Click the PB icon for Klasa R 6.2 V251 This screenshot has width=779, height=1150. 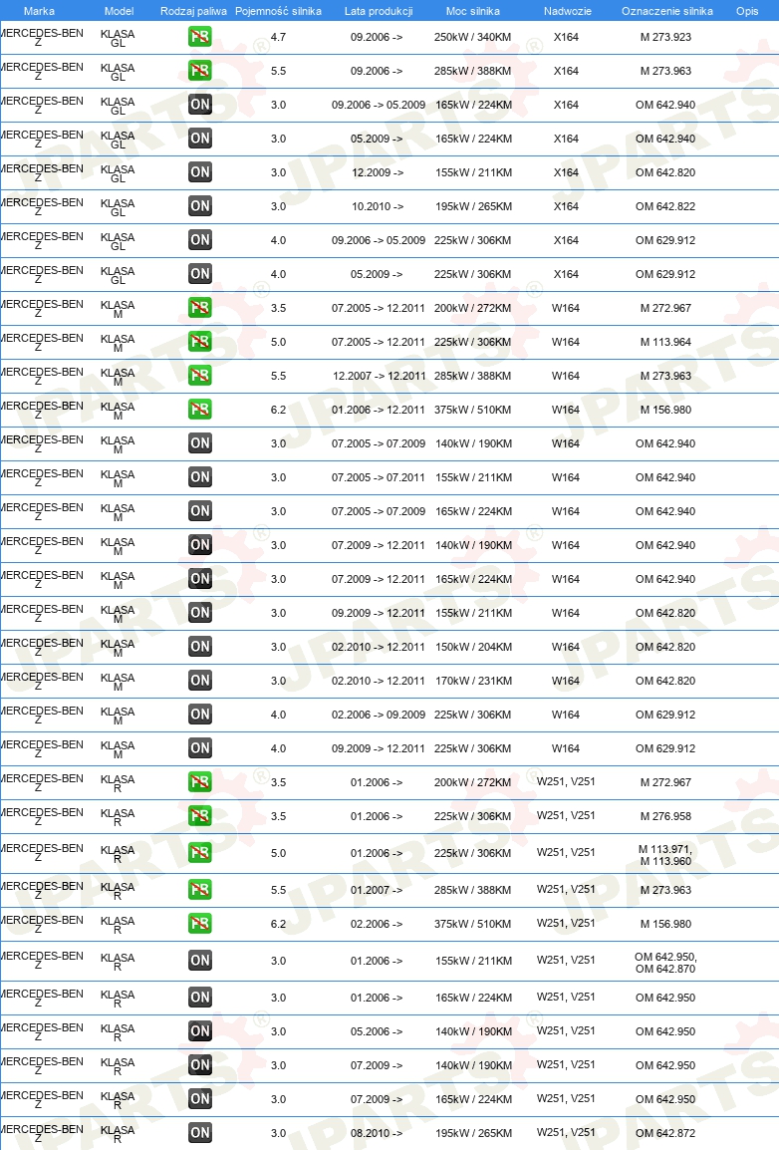pyautogui.click(x=199, y=924)
